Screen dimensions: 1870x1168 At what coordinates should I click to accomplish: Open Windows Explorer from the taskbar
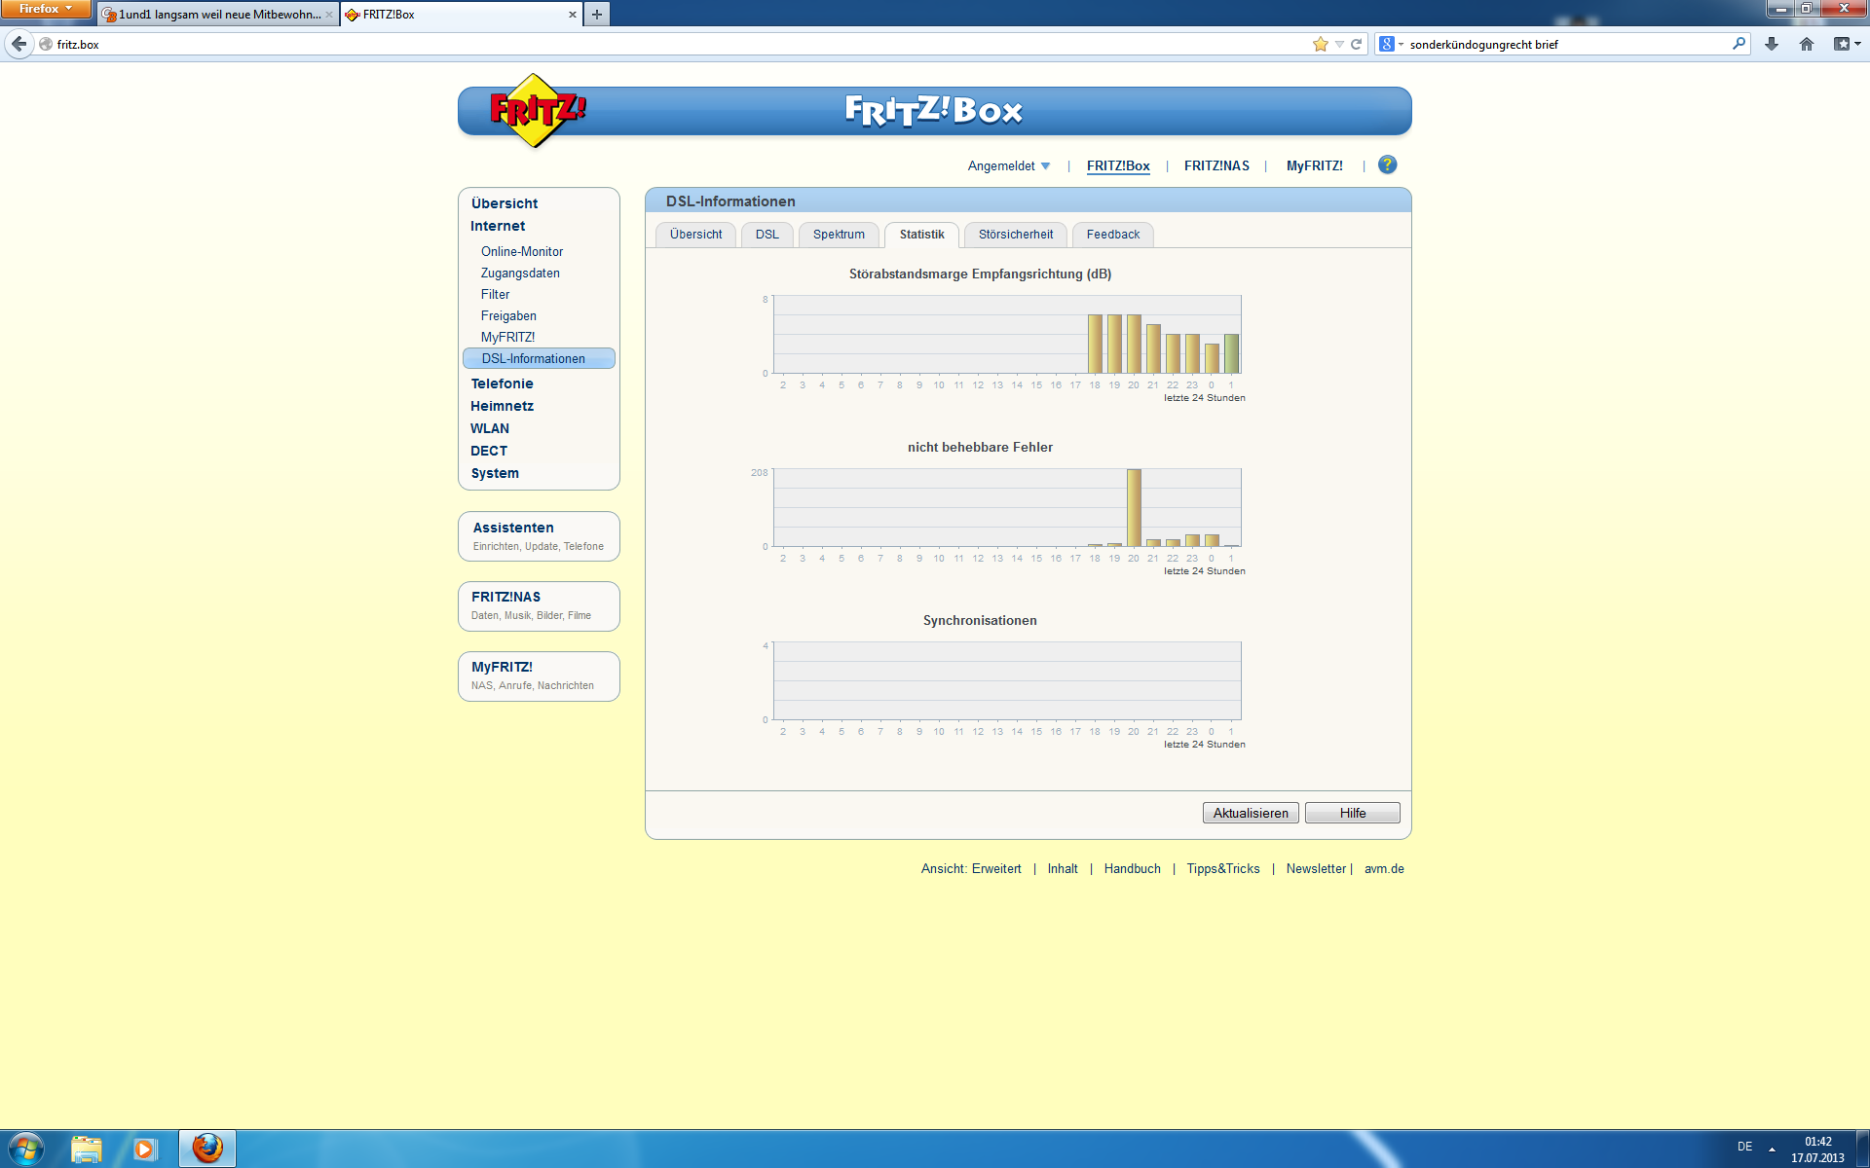pyautogui.click(x=87, y=1149)
